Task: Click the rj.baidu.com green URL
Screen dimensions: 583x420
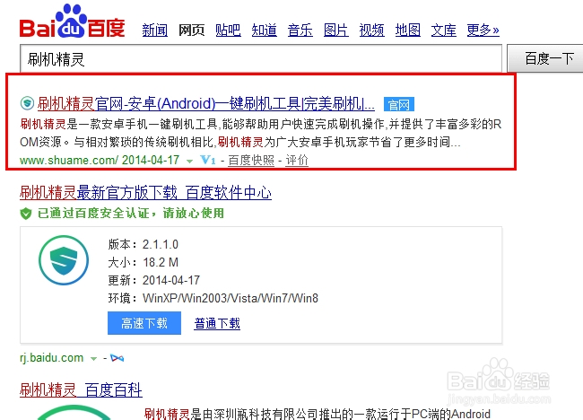Action: click(x=52, y=358)
